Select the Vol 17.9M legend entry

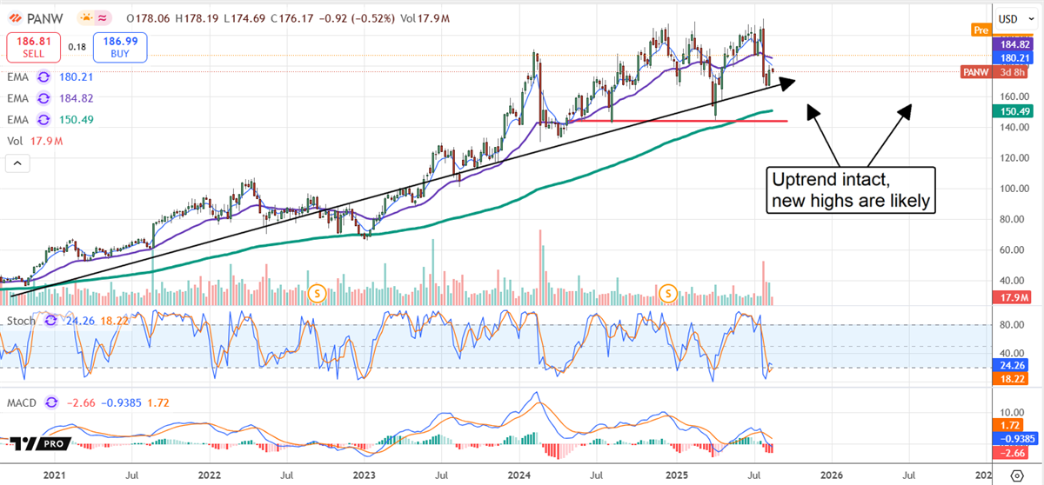[x=34, y=140]
